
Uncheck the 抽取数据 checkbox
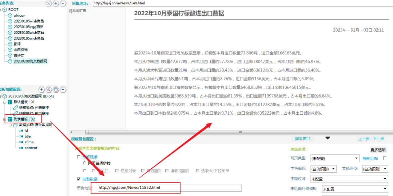click(79, 179)
